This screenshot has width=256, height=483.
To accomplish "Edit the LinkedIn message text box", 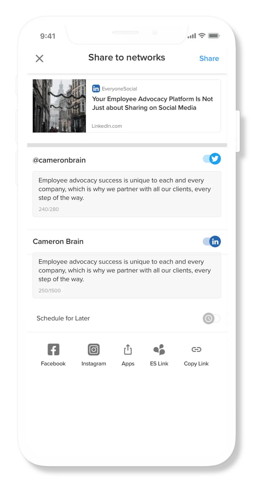I will coord(127,275).
